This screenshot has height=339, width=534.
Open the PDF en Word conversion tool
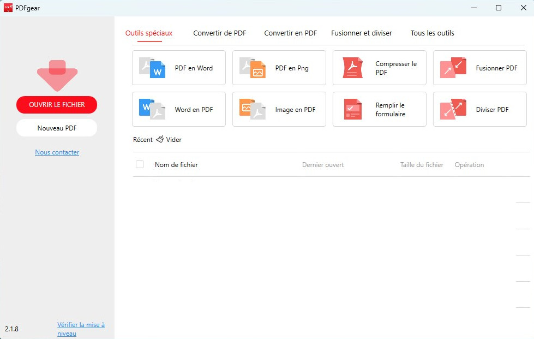tap(178, 68)
